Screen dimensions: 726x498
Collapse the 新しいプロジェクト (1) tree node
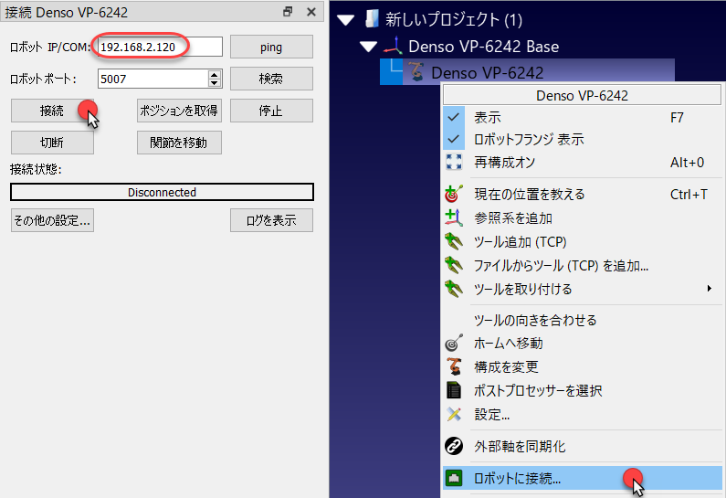(x=346, y=20)
